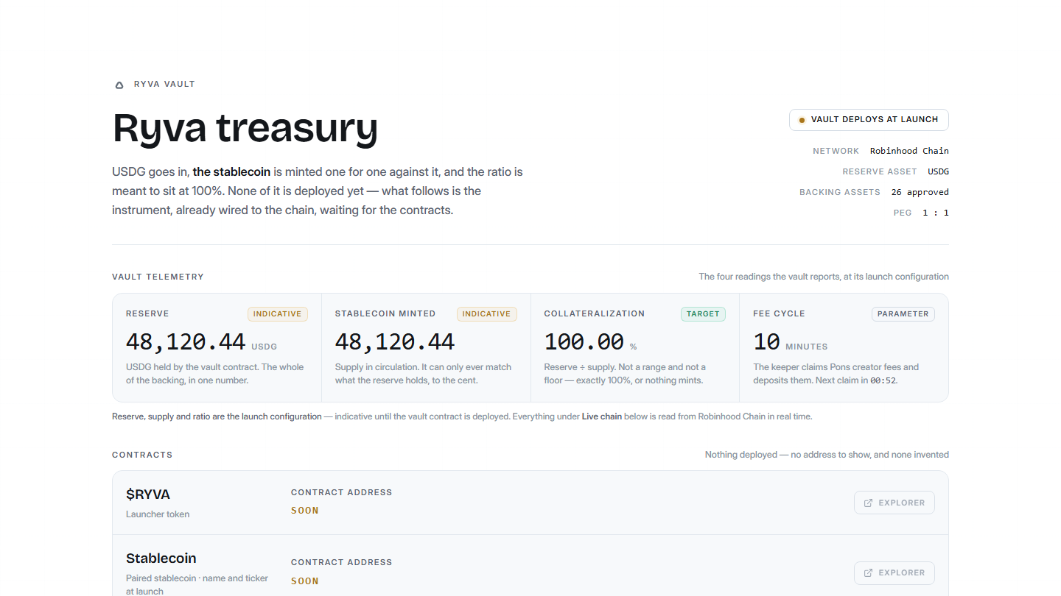
Task: Click the "100.00" collateralization figure
Action: tap(584, 341)
